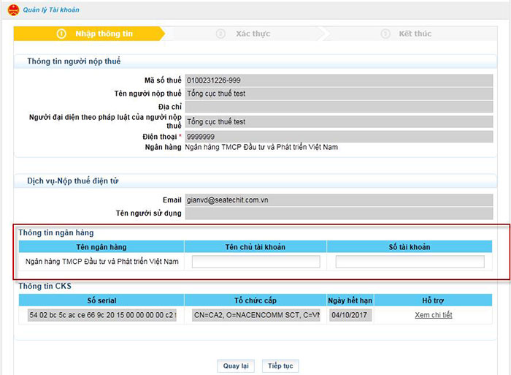
Task: Click the Mã số thuế field
Action: click(x=339, y=80)
